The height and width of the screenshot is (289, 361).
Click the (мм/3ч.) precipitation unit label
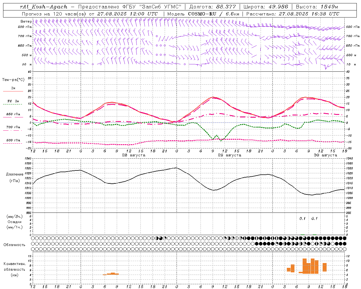click(15, 216)
